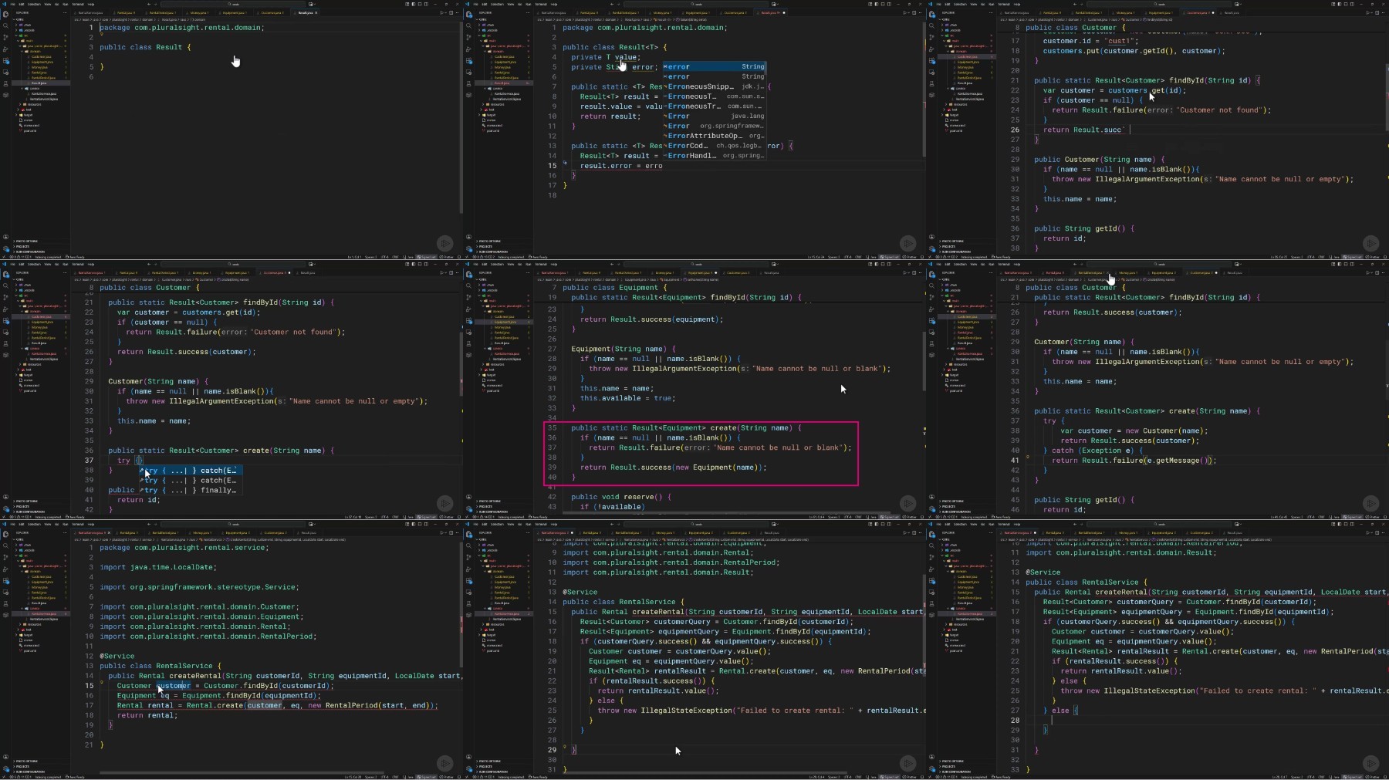This screenshot has height=780, width=1389.
Task: Click UTF-8 encoding in the empty Result class frame status bar
Action: point(384,257)
